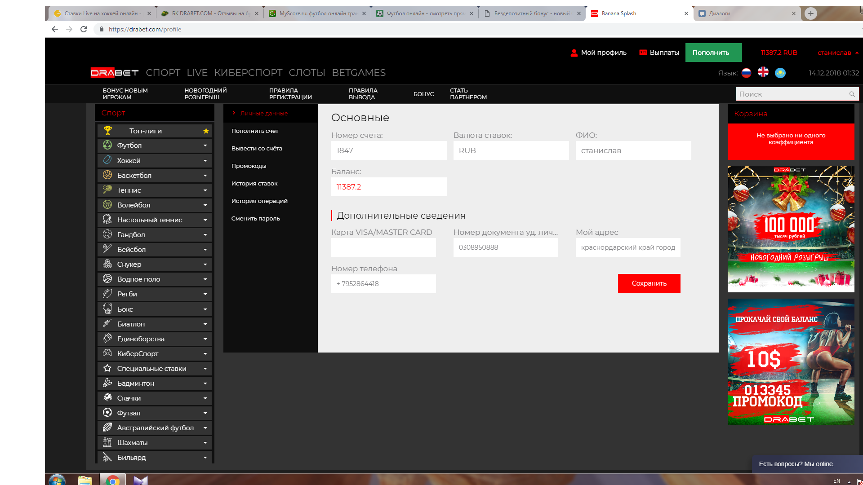This screenshot has height=485, width=863.
Task: Open История ставок menu item
Action: click(254, 183)
